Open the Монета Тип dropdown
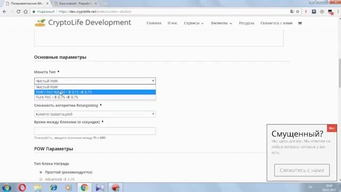 pyautogui.click(x=95, y=81)
